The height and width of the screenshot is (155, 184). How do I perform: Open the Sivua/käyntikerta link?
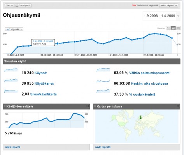coord(43,94)
